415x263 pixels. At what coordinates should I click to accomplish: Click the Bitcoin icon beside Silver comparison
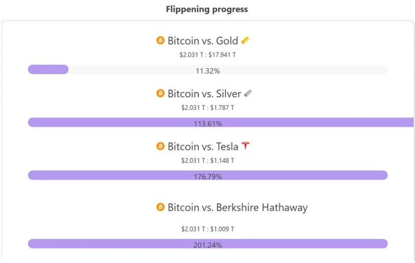(x=160, y=94)
